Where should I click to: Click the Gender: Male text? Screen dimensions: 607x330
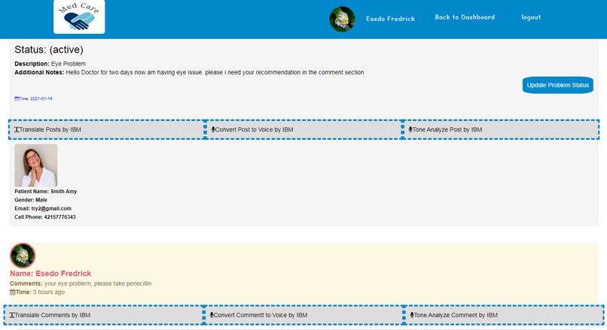[31, 200]
